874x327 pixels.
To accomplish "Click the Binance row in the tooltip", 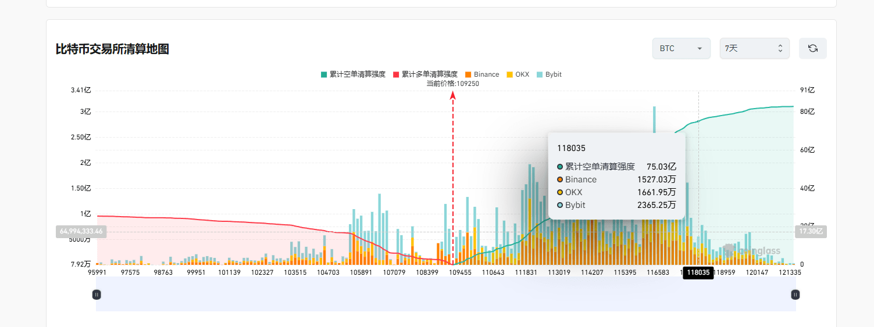I will [616, 179].
